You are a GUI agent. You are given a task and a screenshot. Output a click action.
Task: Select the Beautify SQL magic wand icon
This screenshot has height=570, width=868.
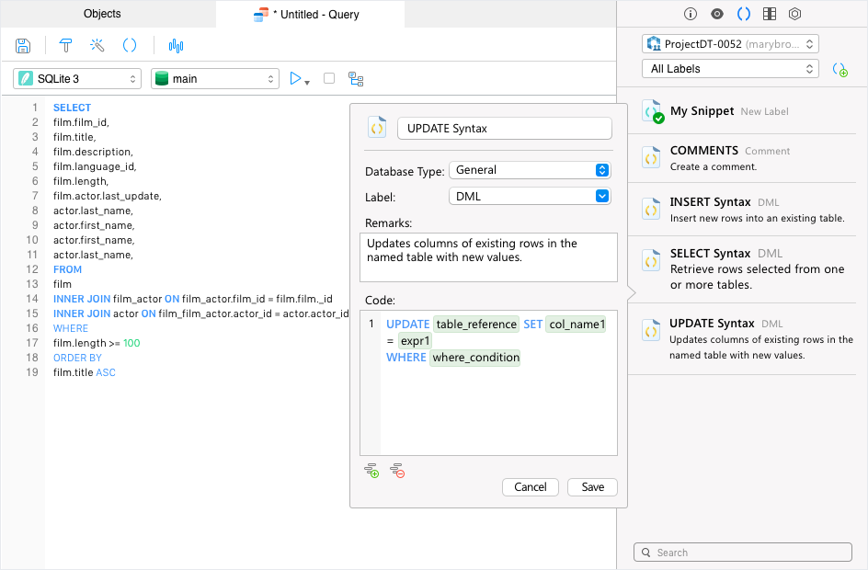click(x=97, y=45)
